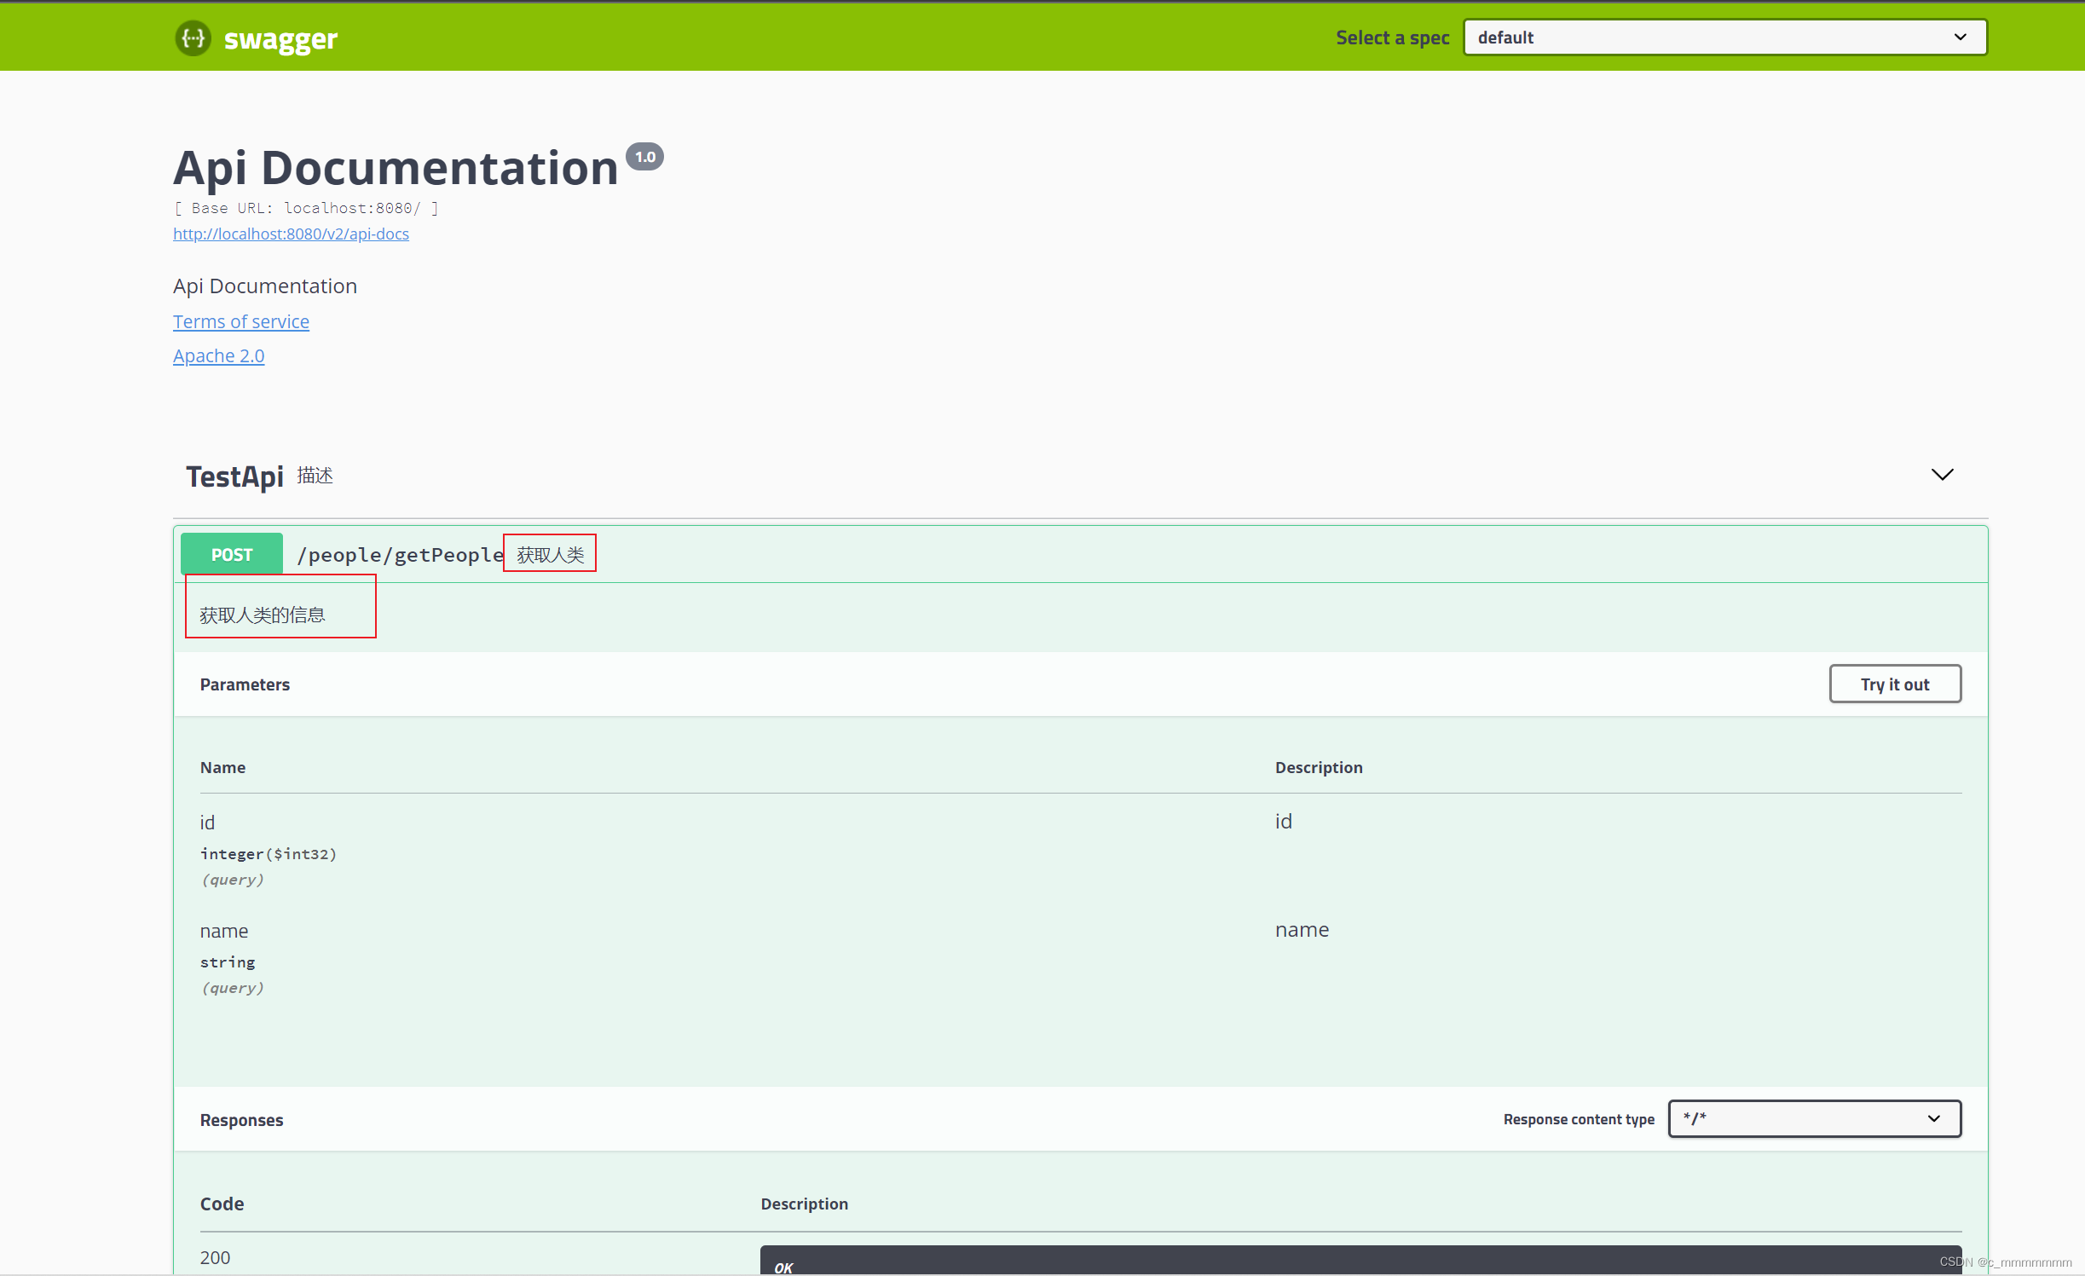The height and width of the screenshot is (1276, 2085).
Task: Click the swagger brand text
Action: pos(280,39)
